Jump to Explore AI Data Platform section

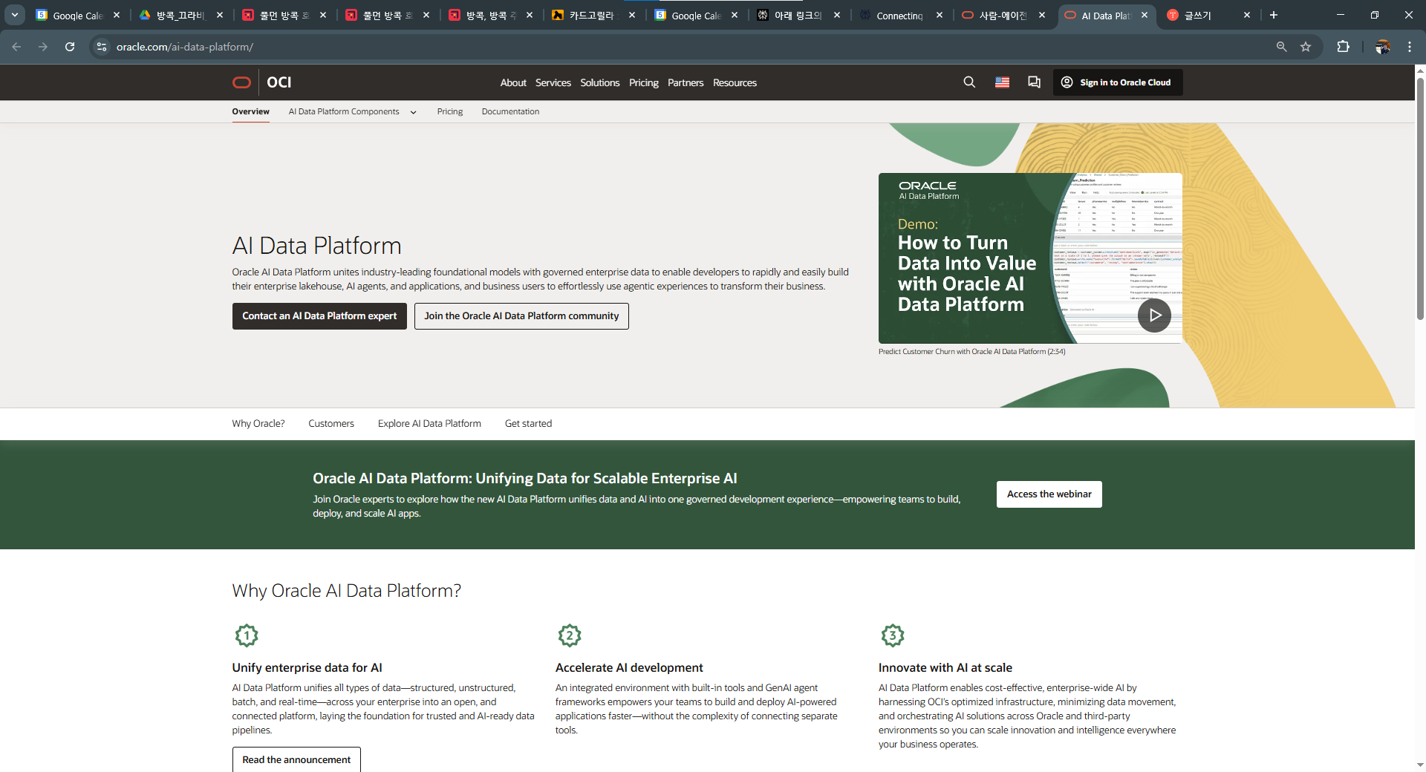coord(429,424)
